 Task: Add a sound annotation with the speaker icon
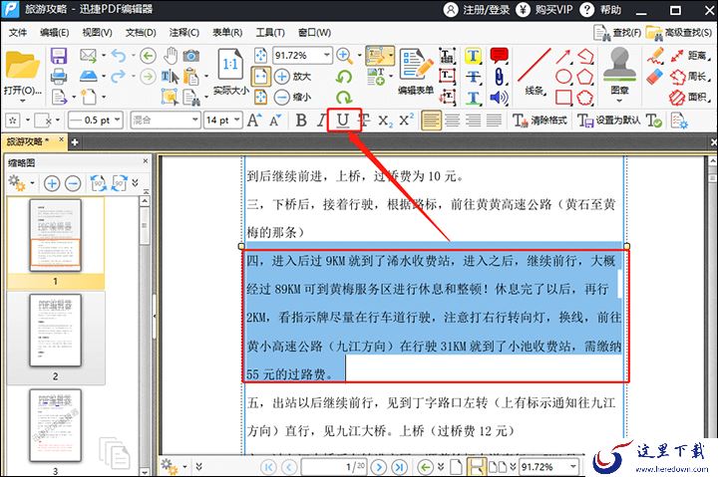[499, 97]
